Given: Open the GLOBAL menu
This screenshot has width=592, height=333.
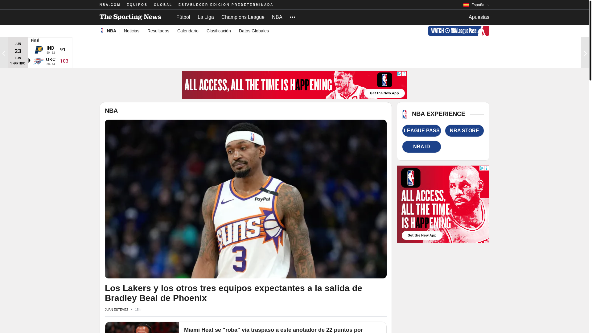Looking at the screenshot, I should 163,5.
